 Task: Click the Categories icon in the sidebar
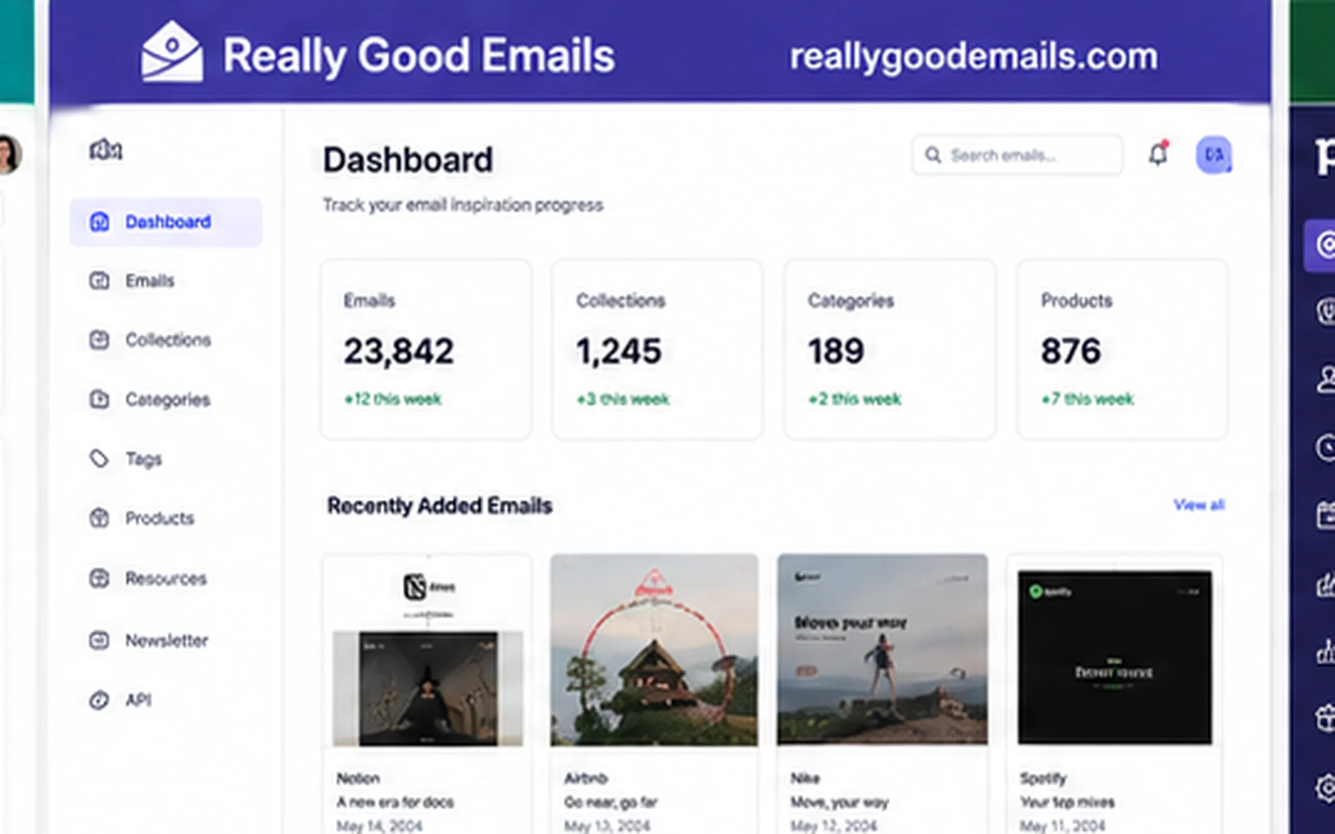[x=99, y=399]
